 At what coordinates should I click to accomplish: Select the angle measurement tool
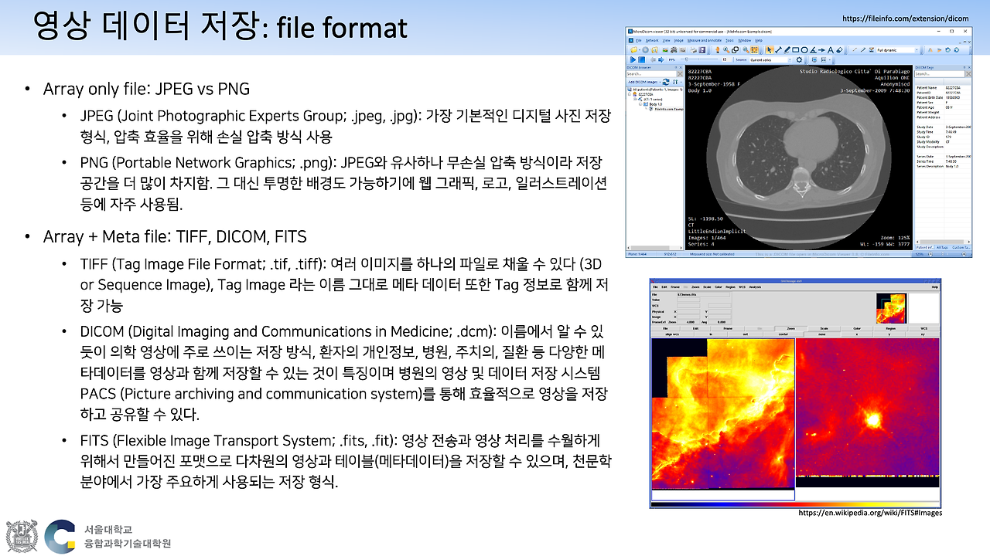(x=813, y=49)
